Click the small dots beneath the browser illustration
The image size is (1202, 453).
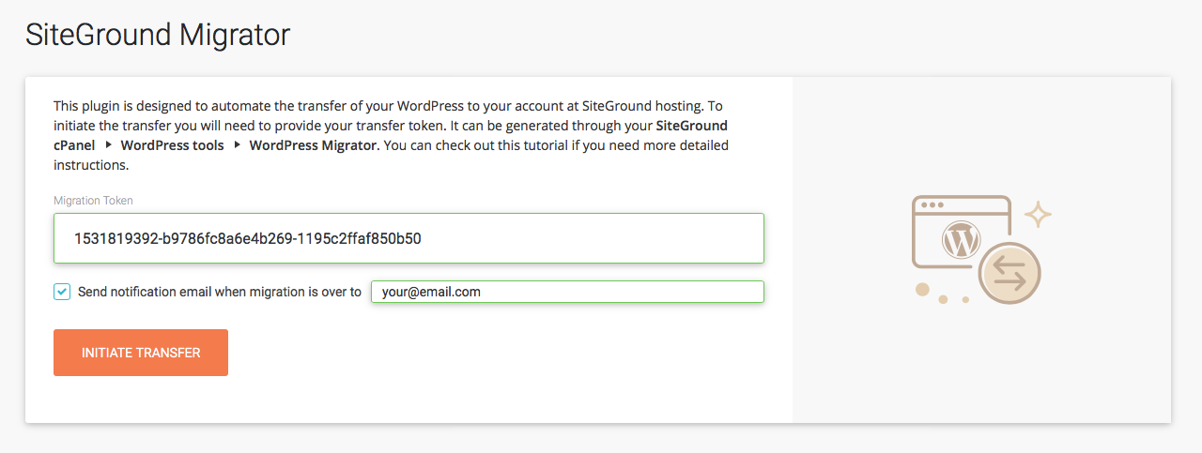pyautogui.click(x=954, y=299)
